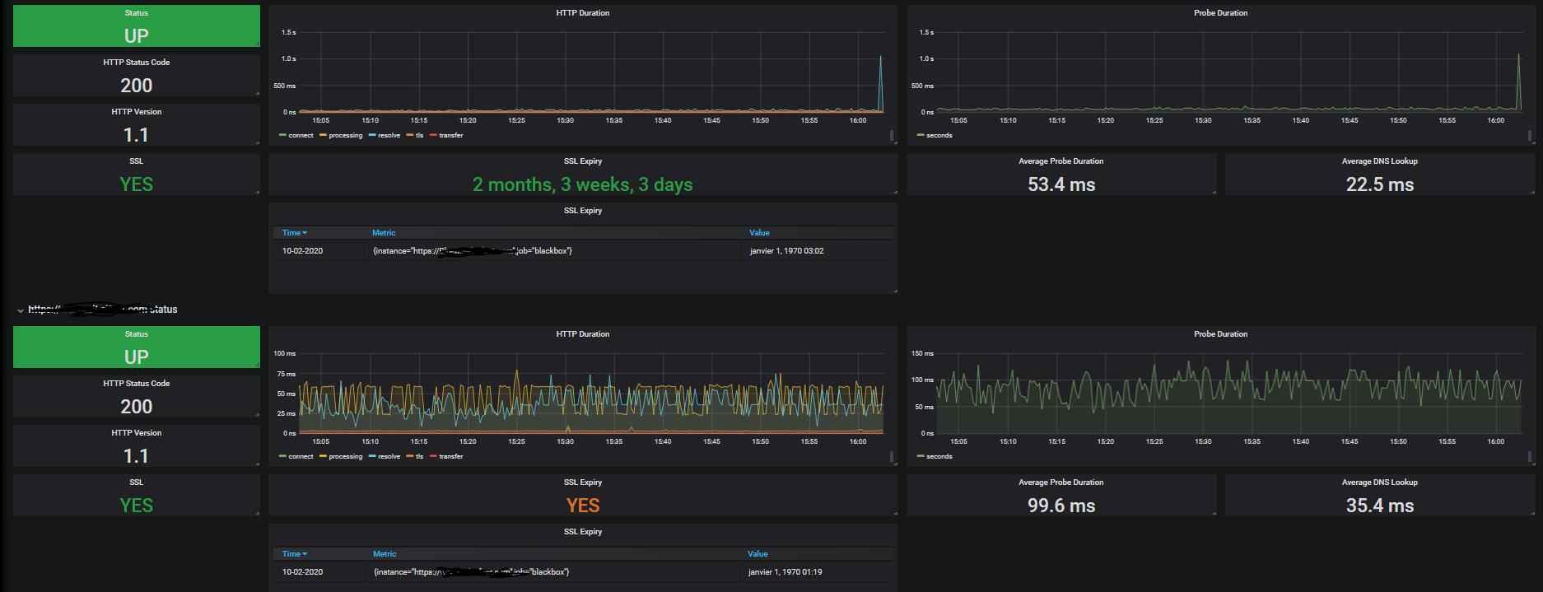This screenshot has height=592, width=1543.
Task: Open Average DNS Lookup title above 35.4 ms
Action: point(1379,482)
